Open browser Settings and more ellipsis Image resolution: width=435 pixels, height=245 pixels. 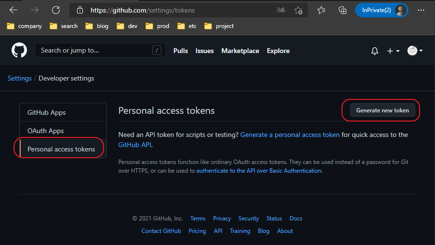pyautogui.click(x=421, y=10)
